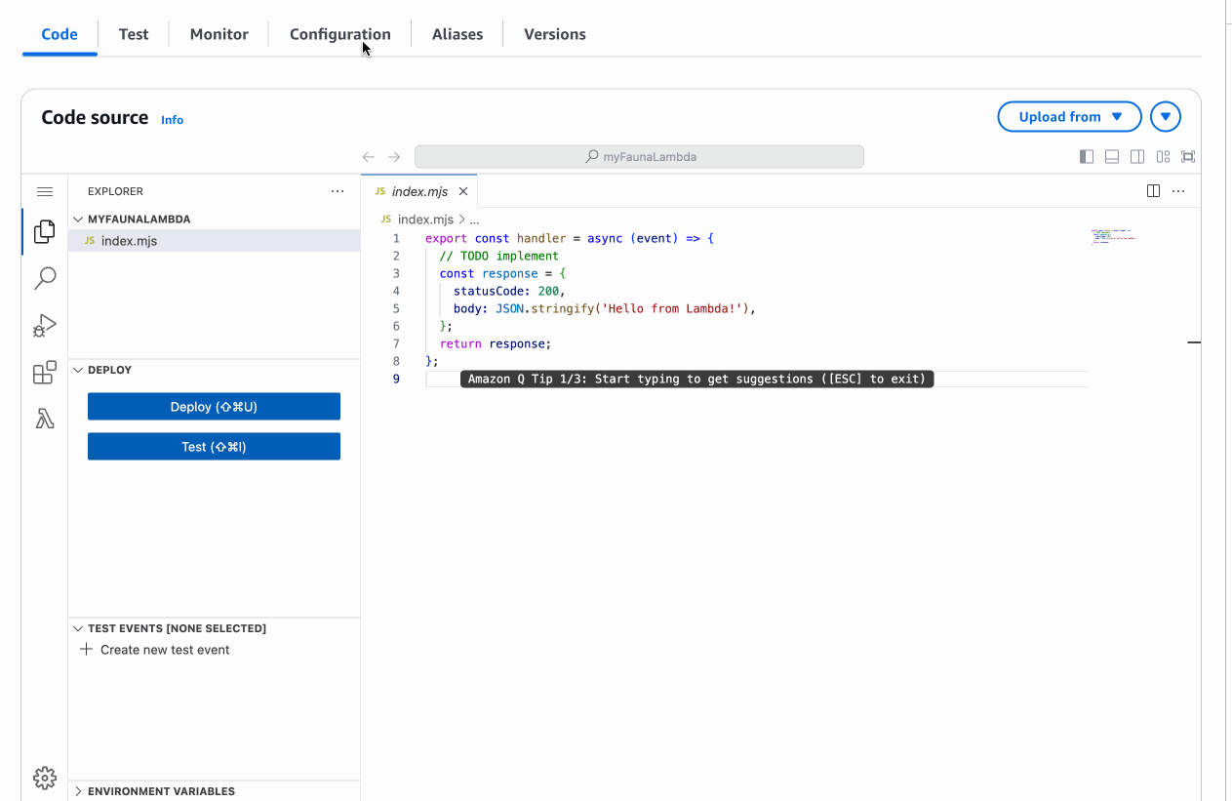
Task: Click the Go Forward arrow icon
Action: click(x=394, y=156)
